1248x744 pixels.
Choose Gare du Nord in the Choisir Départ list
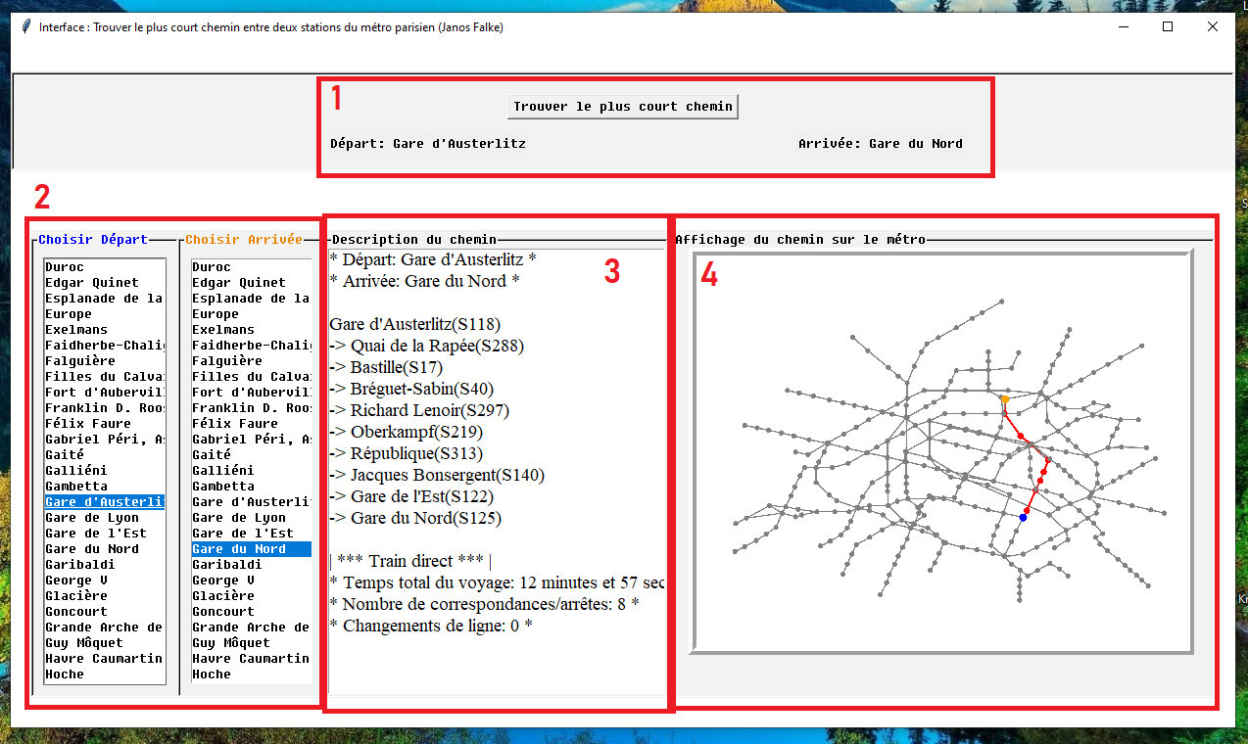104,549
